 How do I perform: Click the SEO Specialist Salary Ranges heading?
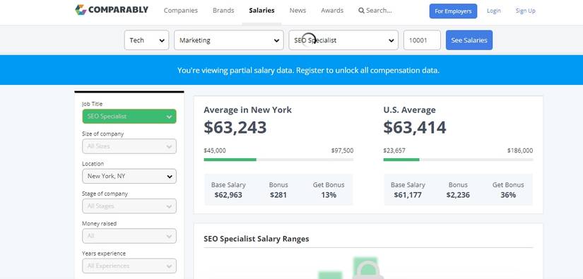[257, 239]
